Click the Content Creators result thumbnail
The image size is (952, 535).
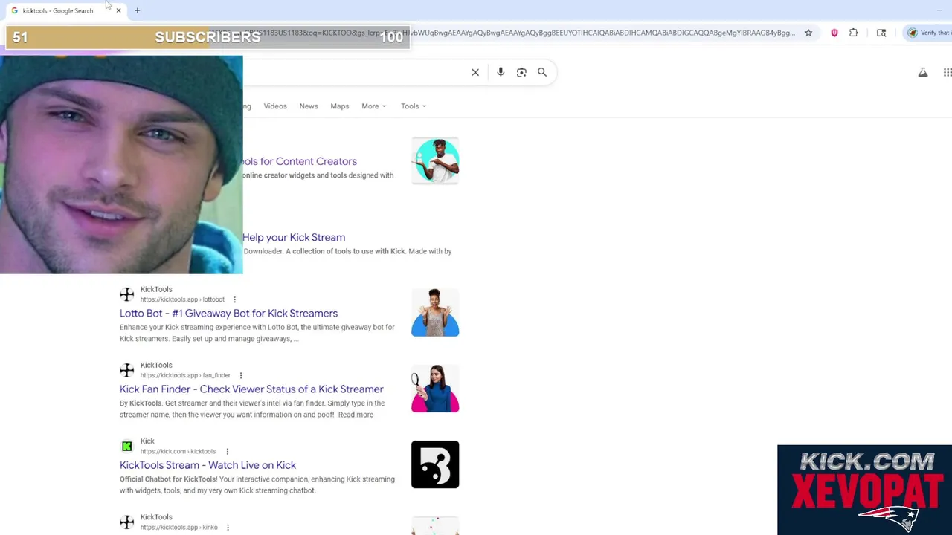click(435, 160)
